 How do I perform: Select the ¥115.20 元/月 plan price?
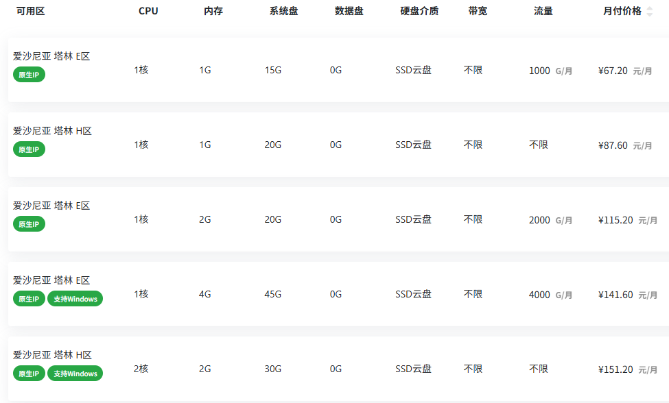point(628,220)
